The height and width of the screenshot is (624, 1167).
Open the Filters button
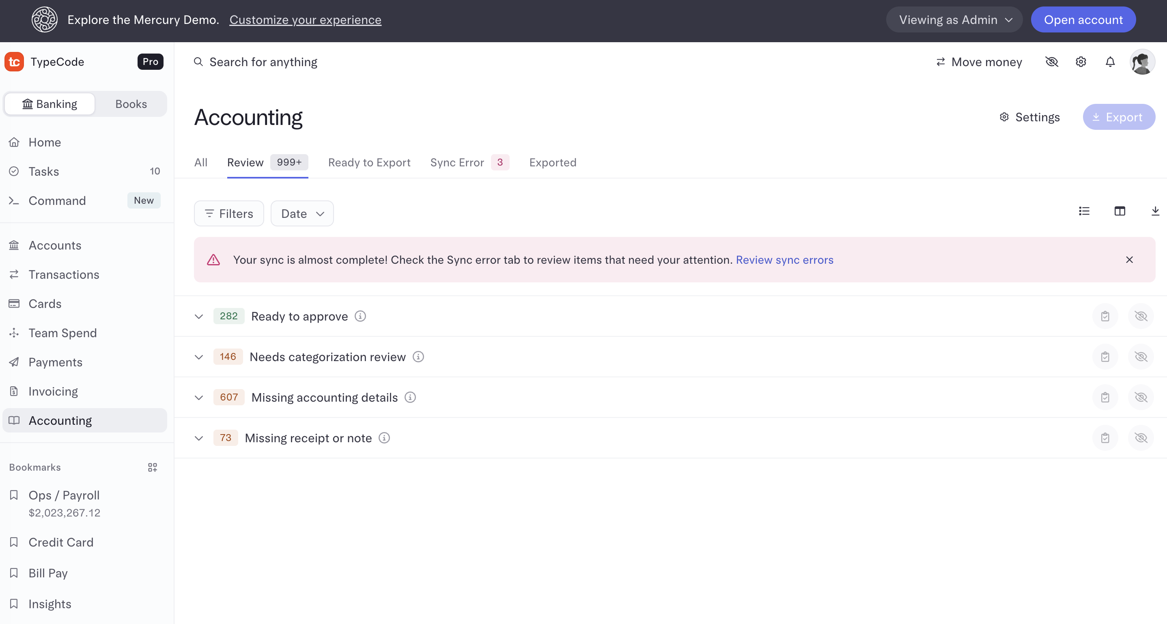click(x=229, y=213)
